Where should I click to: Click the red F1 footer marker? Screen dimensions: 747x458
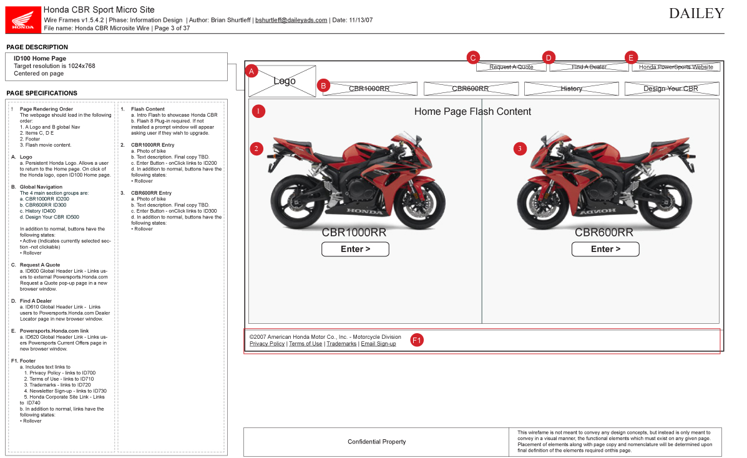tap(417, 340)
